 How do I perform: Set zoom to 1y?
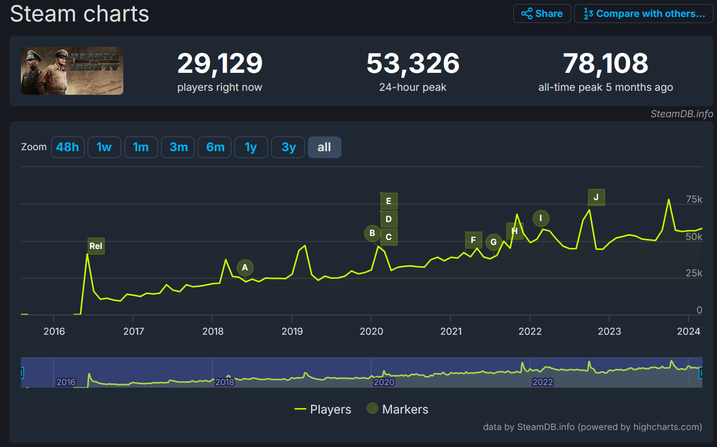[251, 147]
